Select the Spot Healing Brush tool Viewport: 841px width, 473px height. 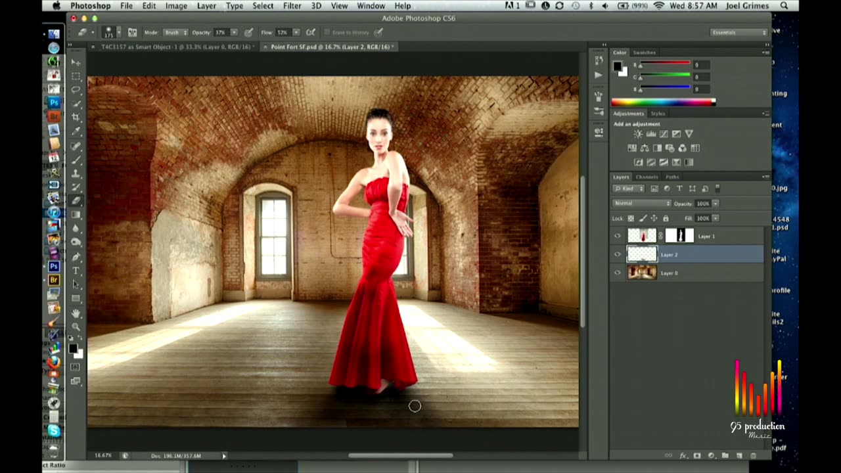(x=76, y=145)
